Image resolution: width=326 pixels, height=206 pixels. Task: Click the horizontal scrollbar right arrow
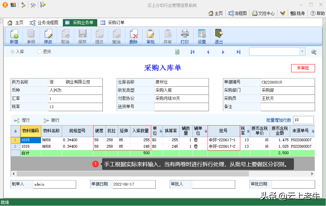coord(312,174)
